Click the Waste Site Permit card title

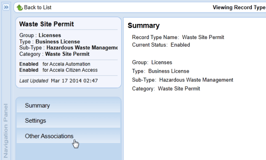[x=46, y=24]
